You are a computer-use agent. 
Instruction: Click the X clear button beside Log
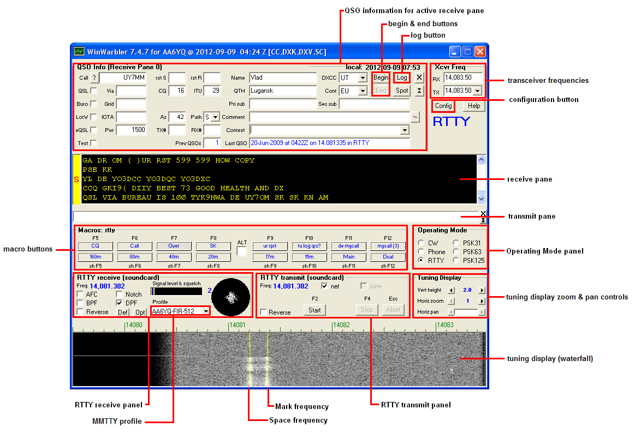[419, 77]
